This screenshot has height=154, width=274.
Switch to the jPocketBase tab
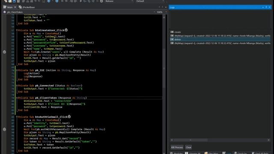pos(29,7)
